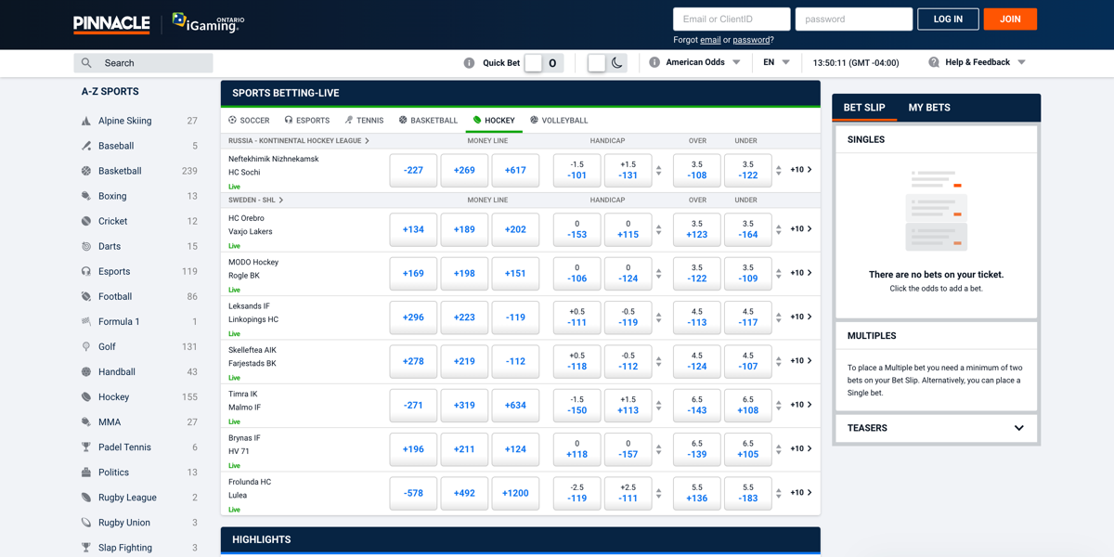Click the +269 draw odds for Neftekhimik Nizhnekamsk
Screen dimensions: 1114x557
(x=464, y=170)
